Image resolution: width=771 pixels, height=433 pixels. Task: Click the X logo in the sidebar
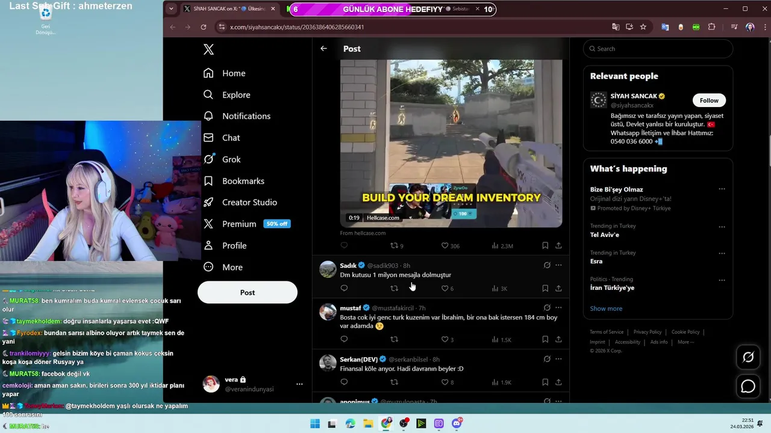tap(208, 49)
